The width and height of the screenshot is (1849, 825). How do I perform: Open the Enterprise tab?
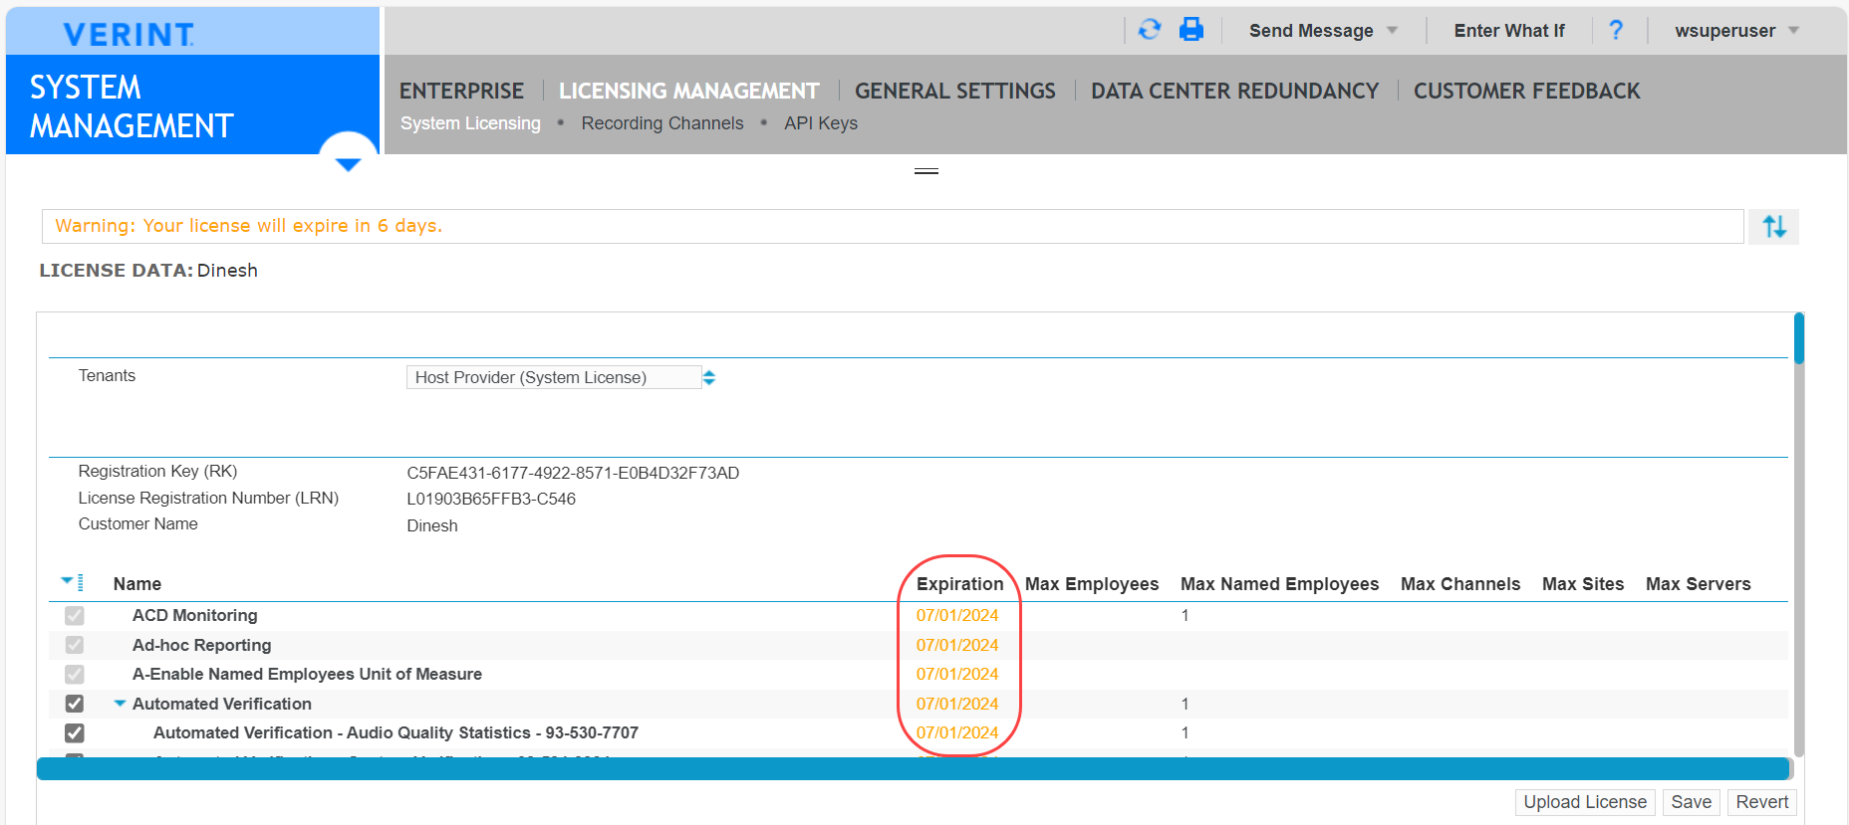pos(461,91)
